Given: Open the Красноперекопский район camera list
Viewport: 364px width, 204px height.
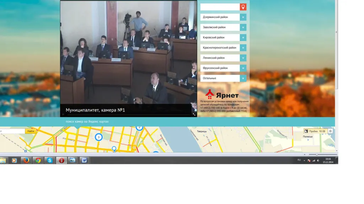Looking at the screenshot, I should (223, 48).
